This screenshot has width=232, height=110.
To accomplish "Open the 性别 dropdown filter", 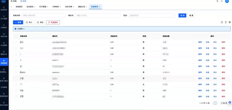I will tap(152, 15).
